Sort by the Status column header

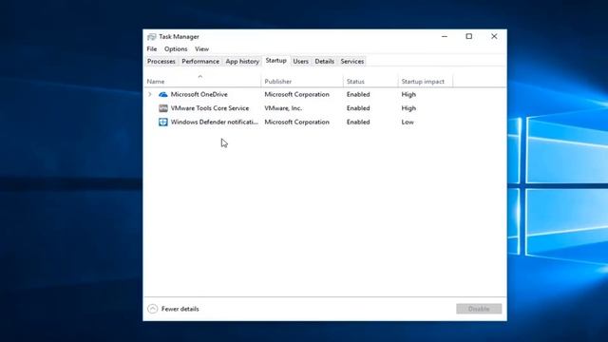coord(370,81)
